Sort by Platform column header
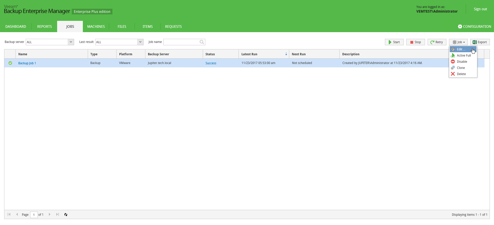494x225 pixels. coord(131,54)
